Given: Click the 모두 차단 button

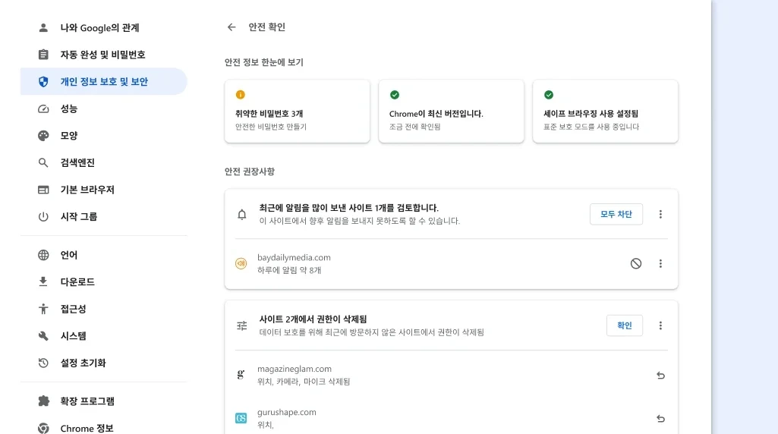Looking at the screenshot, I should pos(616,214).
